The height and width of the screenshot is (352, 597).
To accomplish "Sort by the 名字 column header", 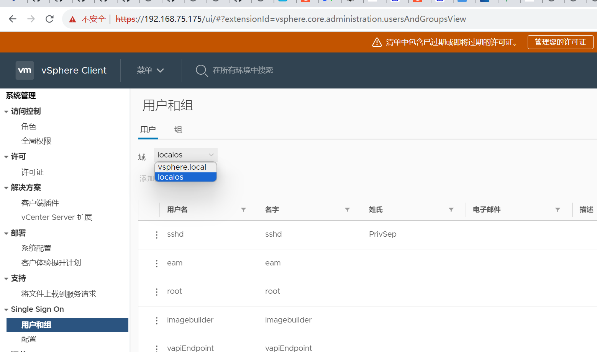I will (272, 210).
